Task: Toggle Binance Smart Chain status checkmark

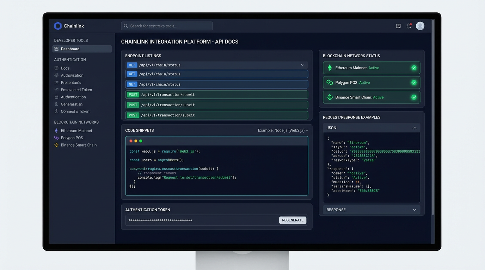Action: [x=413, y=97]
